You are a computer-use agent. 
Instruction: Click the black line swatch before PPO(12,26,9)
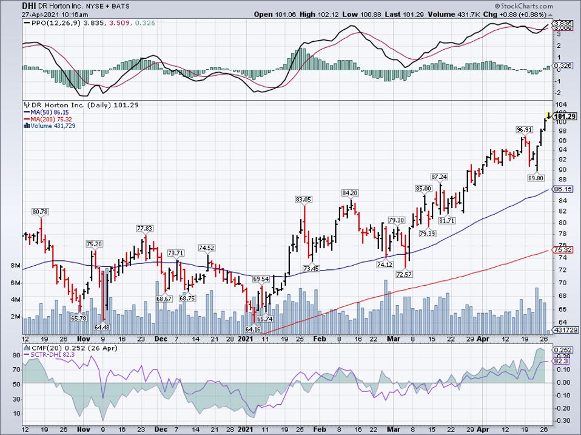pos(27,23)
